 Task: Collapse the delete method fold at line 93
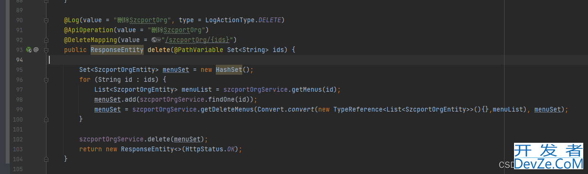point(46,49)
